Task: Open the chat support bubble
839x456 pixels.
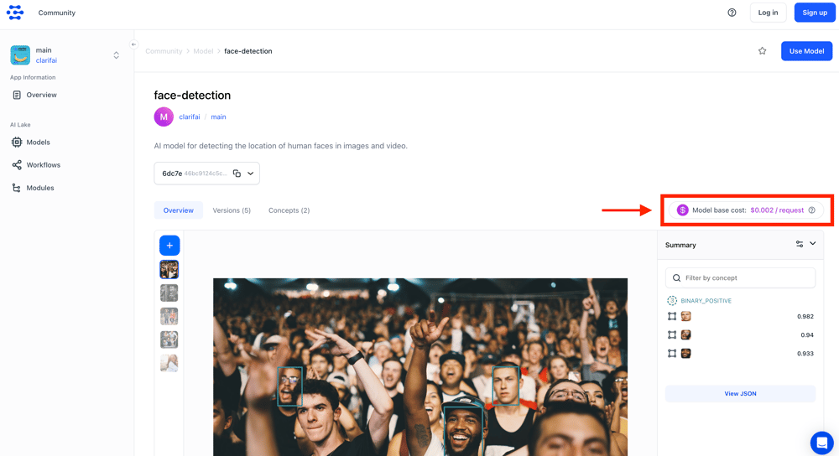Action: (821, 442)
